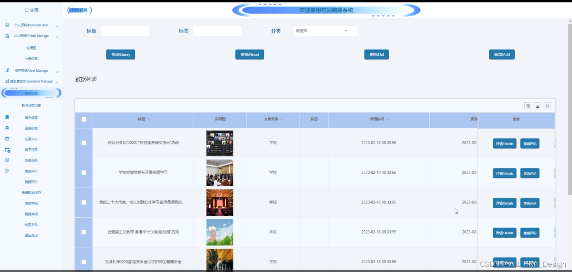The width and height of the screenshot is (572, 272).
Task: Click the Personal Data document icon
Action: point(7,25)
